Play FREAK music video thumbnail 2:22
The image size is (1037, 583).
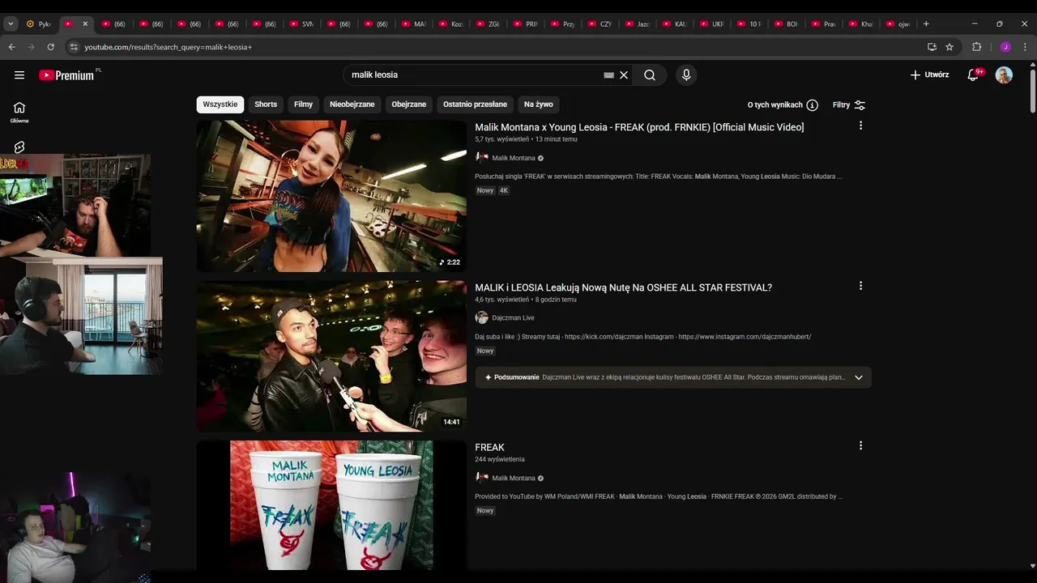click(331, 196)
